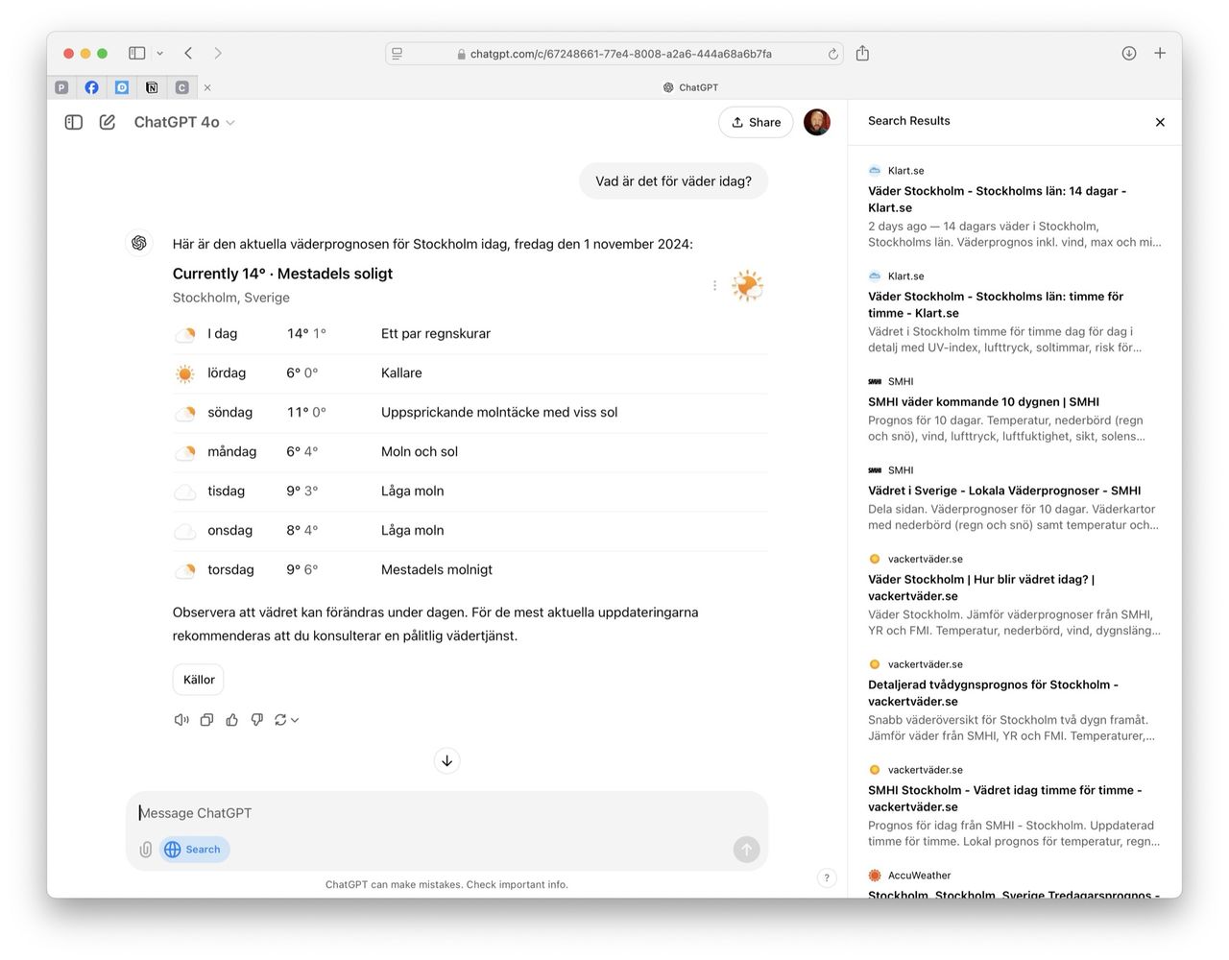Expand Safari sidebar options chevron
The image size is (1229, 960).
point(159,54)
